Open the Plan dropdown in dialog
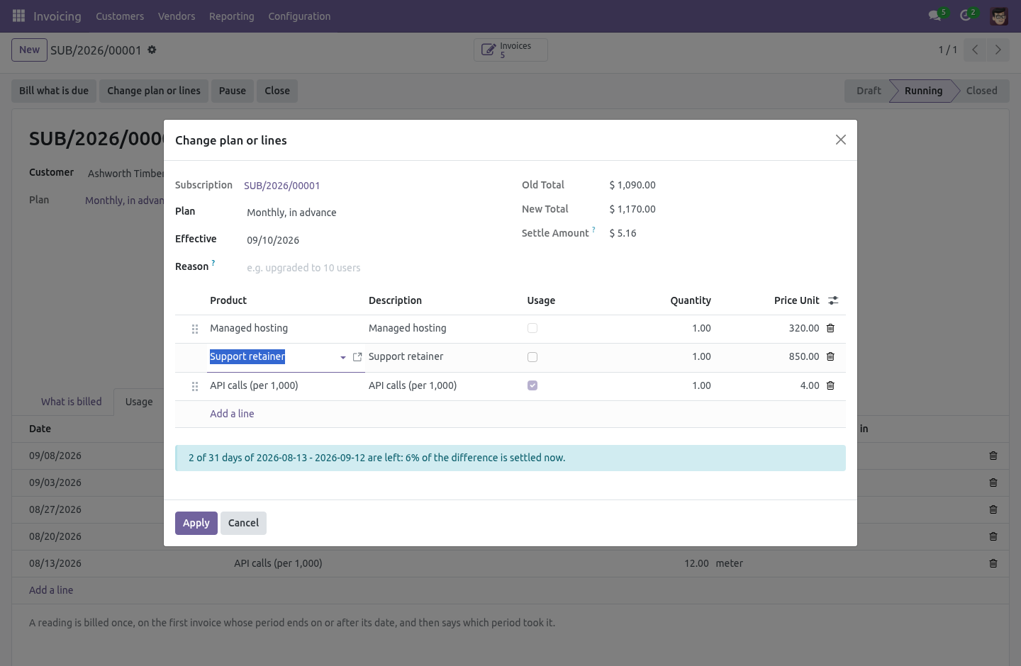This screenshot has width=1021, height=666. point(373,213)
